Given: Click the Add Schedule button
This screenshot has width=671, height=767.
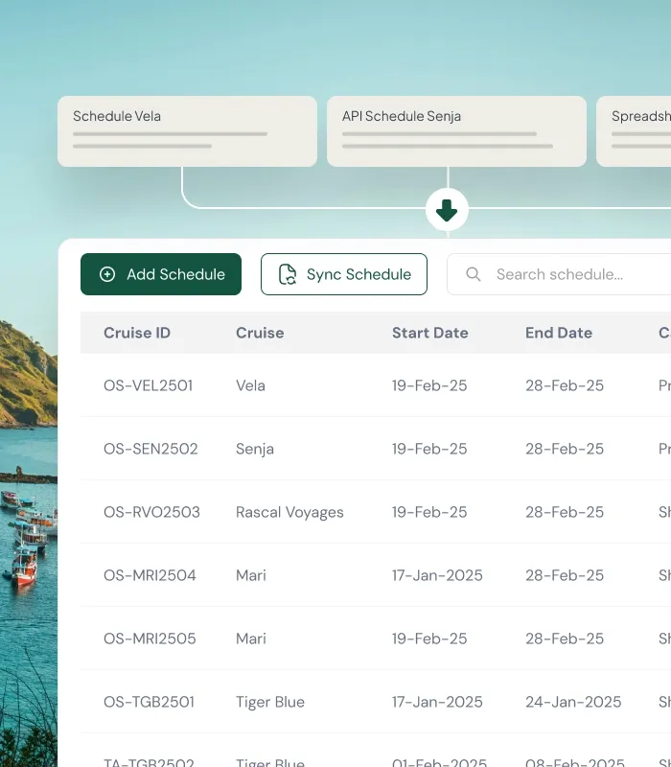Looking at the screenshot, I should 161,274.
